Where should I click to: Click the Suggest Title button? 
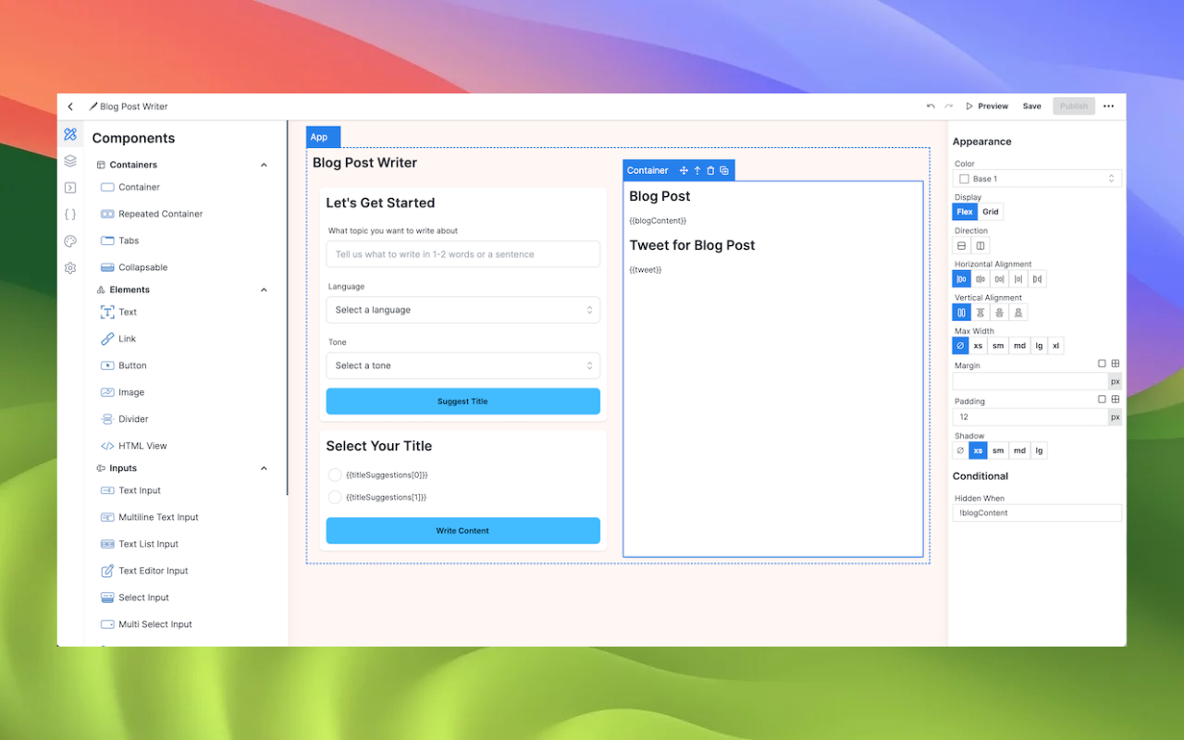pyautogui.click(x=462, y=401)
